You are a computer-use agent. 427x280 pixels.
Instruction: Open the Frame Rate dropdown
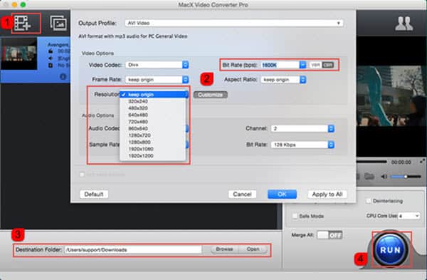click(157, 80)
